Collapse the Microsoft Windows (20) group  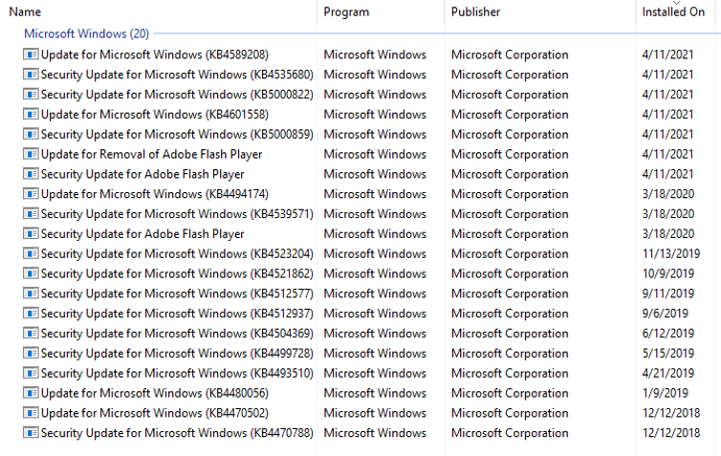(x=86, y=33)
